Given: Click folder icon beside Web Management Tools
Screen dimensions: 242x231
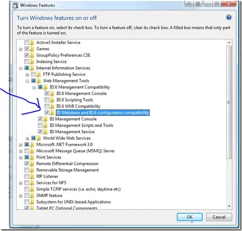Looking at the screenshot, I should (x=39, y=81).
